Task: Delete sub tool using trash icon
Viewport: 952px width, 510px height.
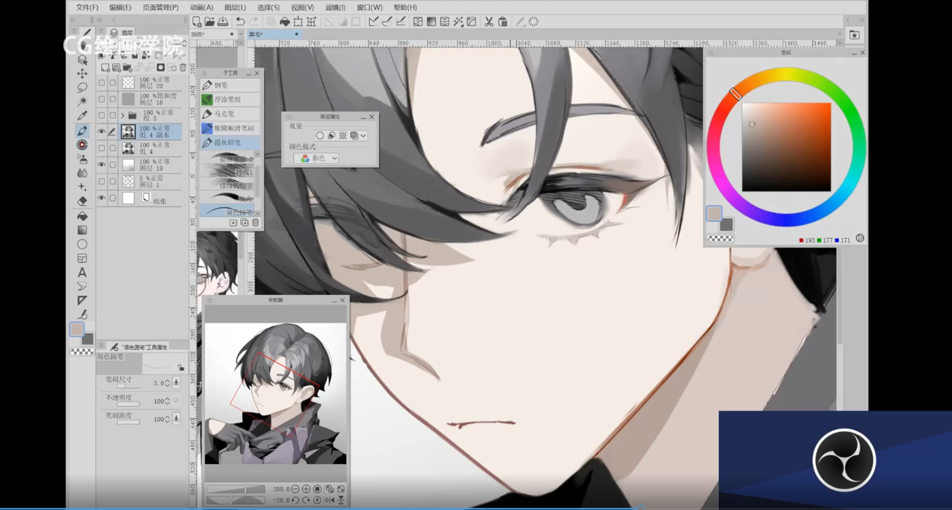Action: [x=256, y=223]
